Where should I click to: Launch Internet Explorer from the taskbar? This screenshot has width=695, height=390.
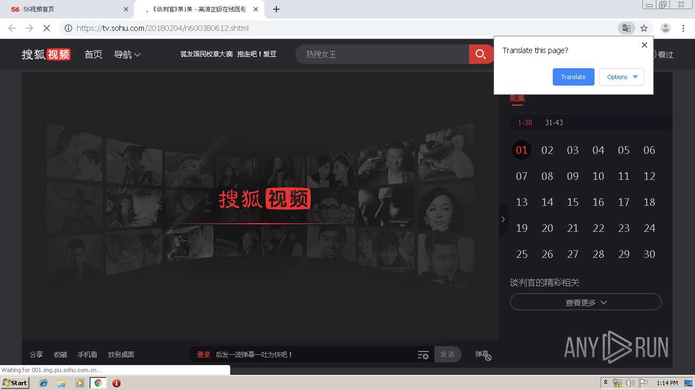[43, 383]
